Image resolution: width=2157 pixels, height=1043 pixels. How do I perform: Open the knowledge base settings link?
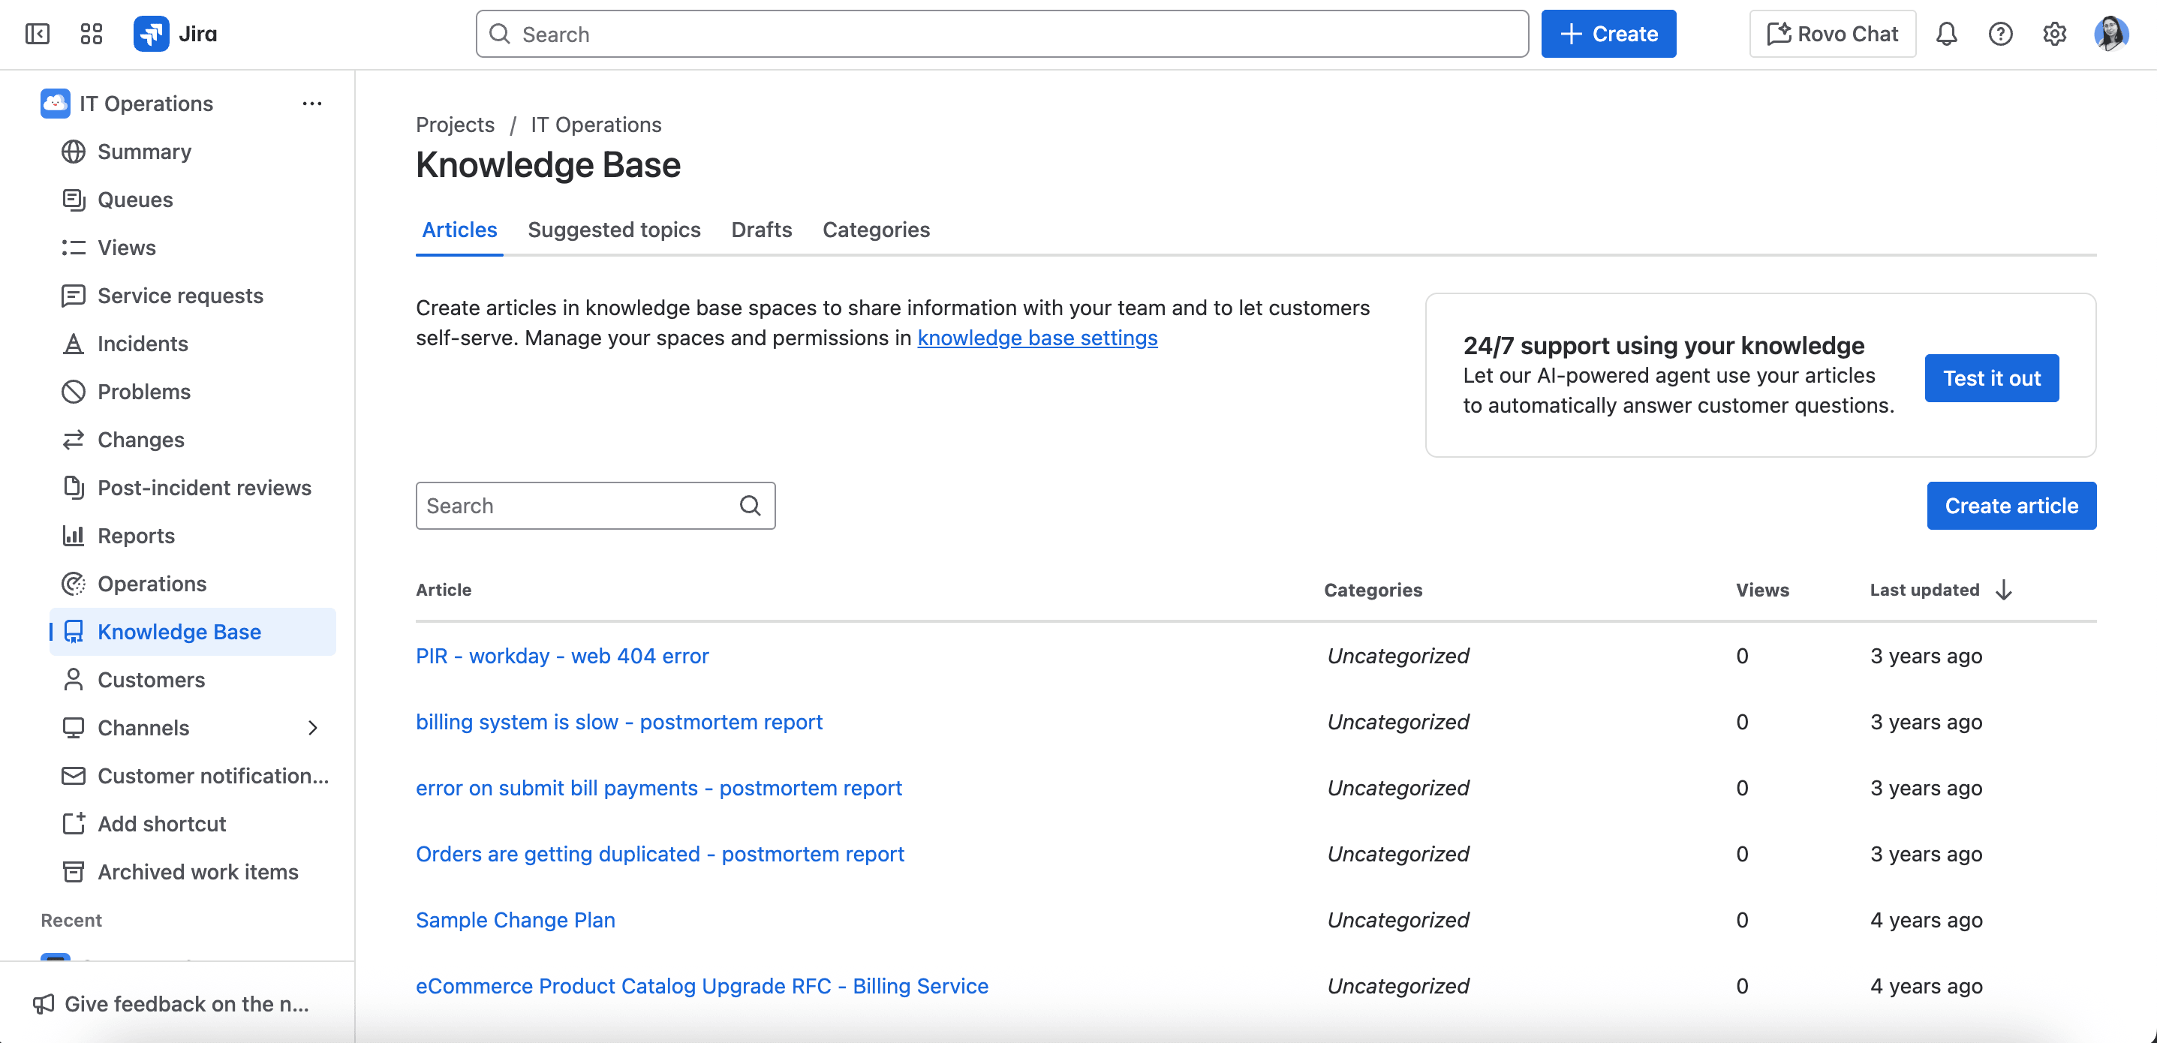click(1037, 338)
